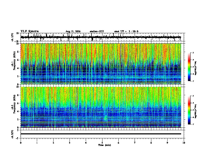Click the ch.1 color bar log(PSD) unit label
The image size is (207, 160).
[196, 68]
